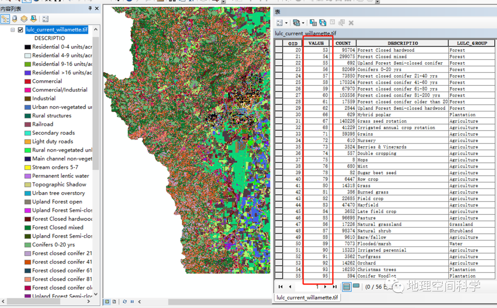Select row selector for OID 20
The height and width of the screenshot is (308, 497).
tap(278, 50)
